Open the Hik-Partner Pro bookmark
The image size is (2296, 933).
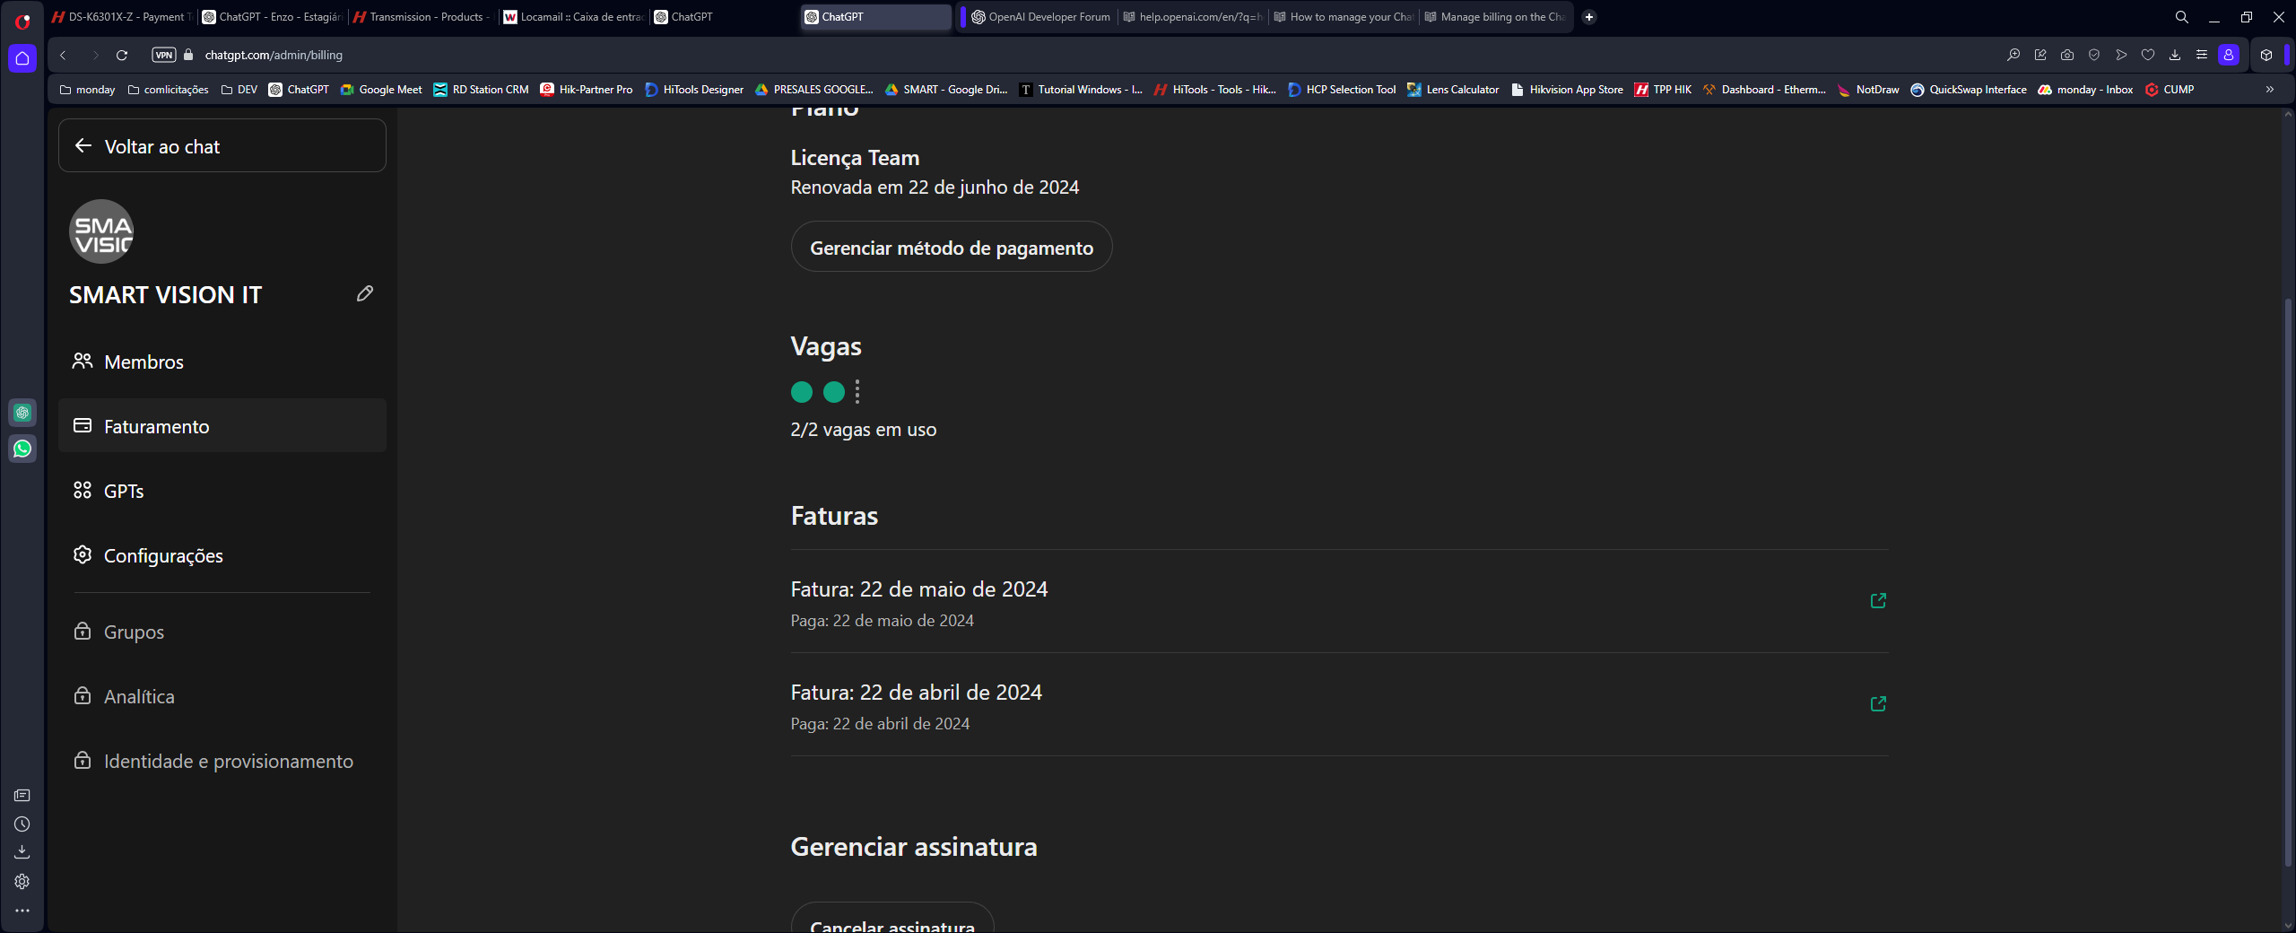tap(587, 90)
